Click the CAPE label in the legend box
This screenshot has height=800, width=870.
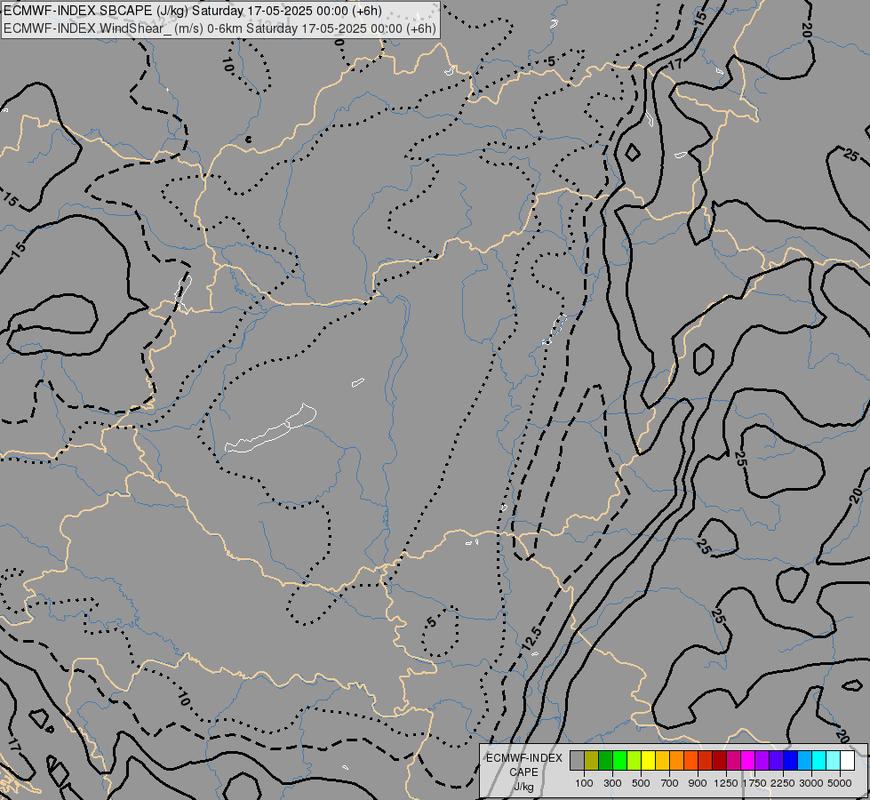523,772
